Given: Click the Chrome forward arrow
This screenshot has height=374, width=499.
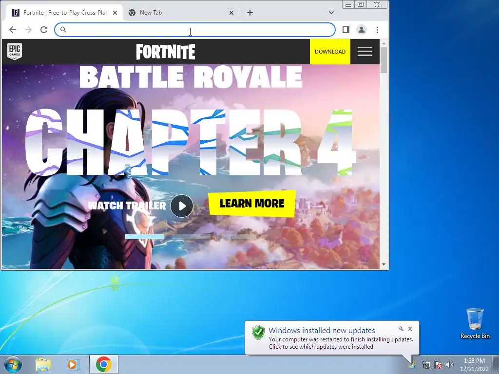Looking at the screenshot, I should [x=28, y=30].
